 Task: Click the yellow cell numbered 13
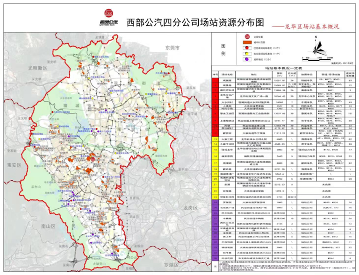tap(215, 139)
